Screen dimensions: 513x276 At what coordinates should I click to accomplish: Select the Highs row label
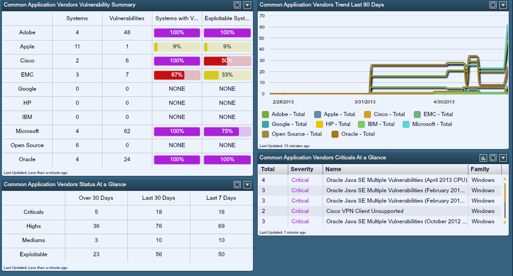tap(33, 226)
